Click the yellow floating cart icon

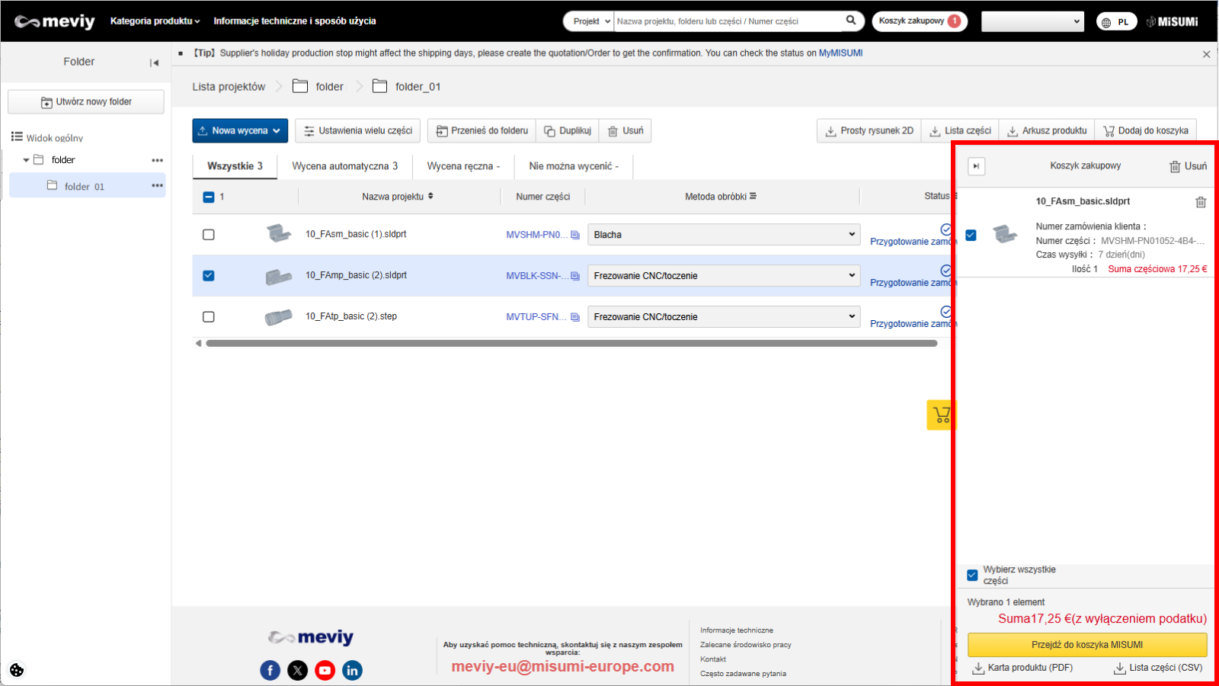pos(940,415)
